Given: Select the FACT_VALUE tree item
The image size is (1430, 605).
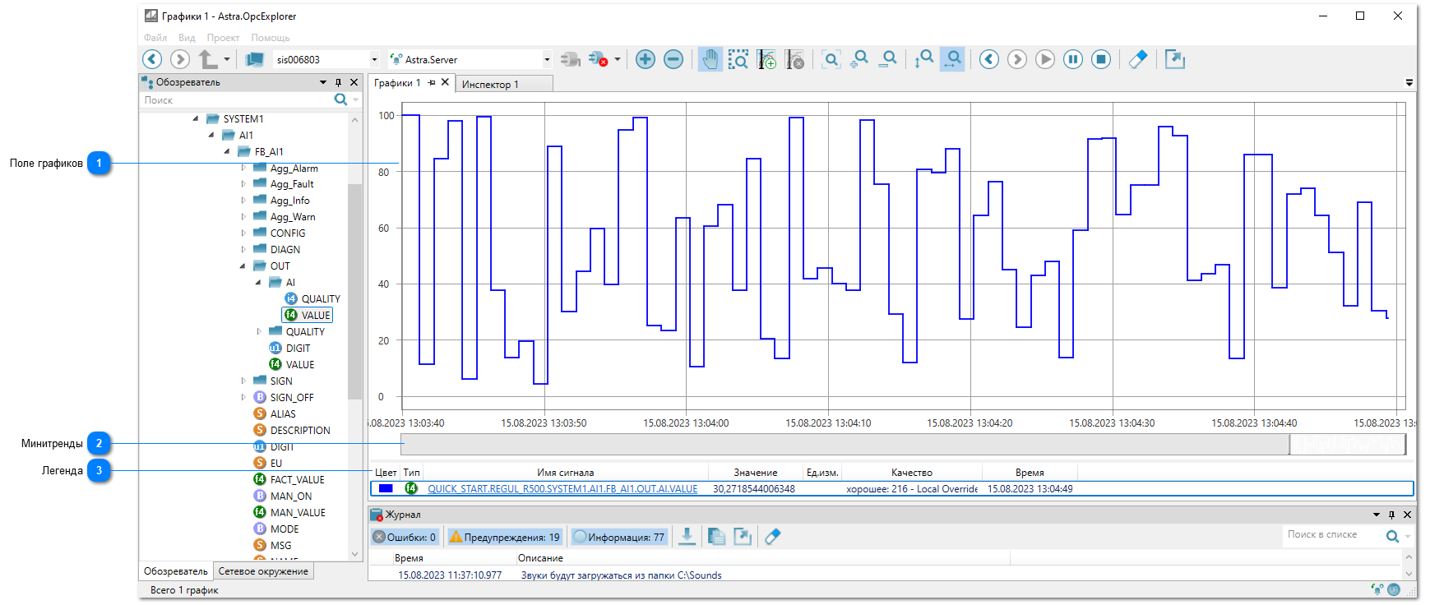Looking at the screenshot, I should click(298, 479).
